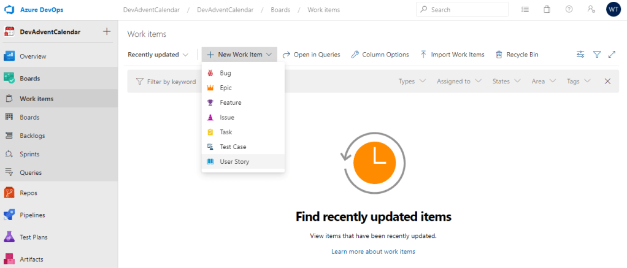627x268 pixels.
Task: Add new item with the plus icon next to project name
Action: 107,32
